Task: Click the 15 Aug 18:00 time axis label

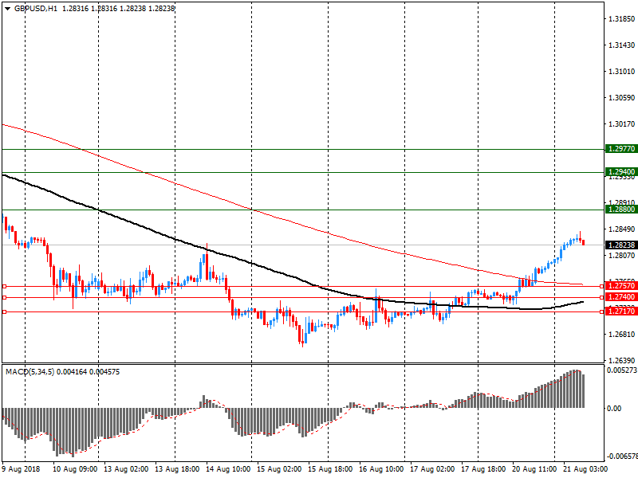Action: [330, 469]
